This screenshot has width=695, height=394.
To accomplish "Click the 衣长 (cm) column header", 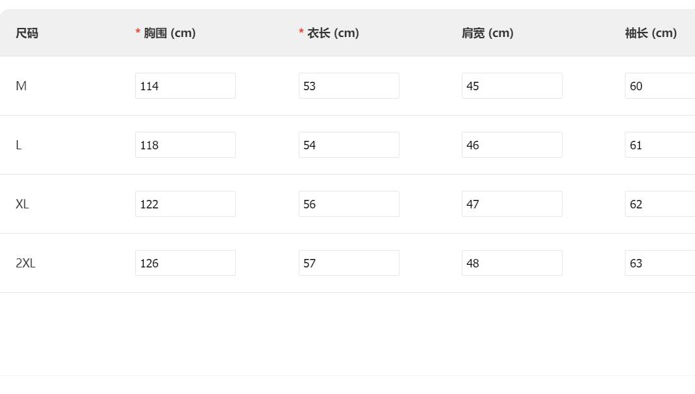I will pyautogui.click(x=333, y=33).
